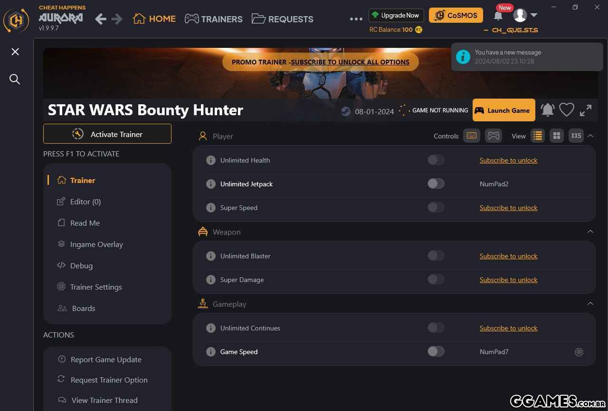Click Subscribe to unlock for Super Damage
The width and height of the screenshot is (608, 411).
click(x=508, y=280)
